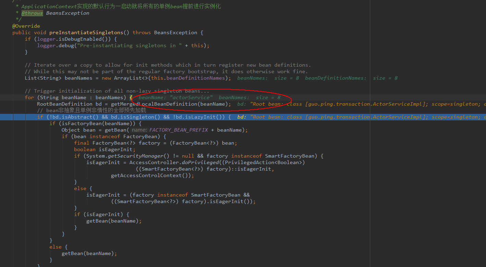This screenshot has width=486, height=267.
Task: Click the inline hint beanDefinitionNames: size = 8
Action: coord(351,78)
